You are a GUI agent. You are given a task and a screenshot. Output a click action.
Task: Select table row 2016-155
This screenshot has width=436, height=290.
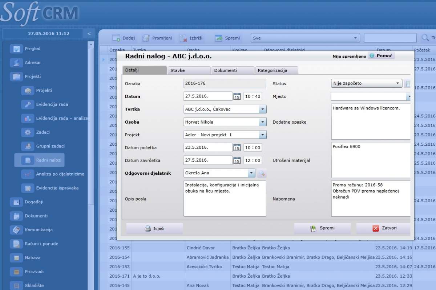pos(267,248)
